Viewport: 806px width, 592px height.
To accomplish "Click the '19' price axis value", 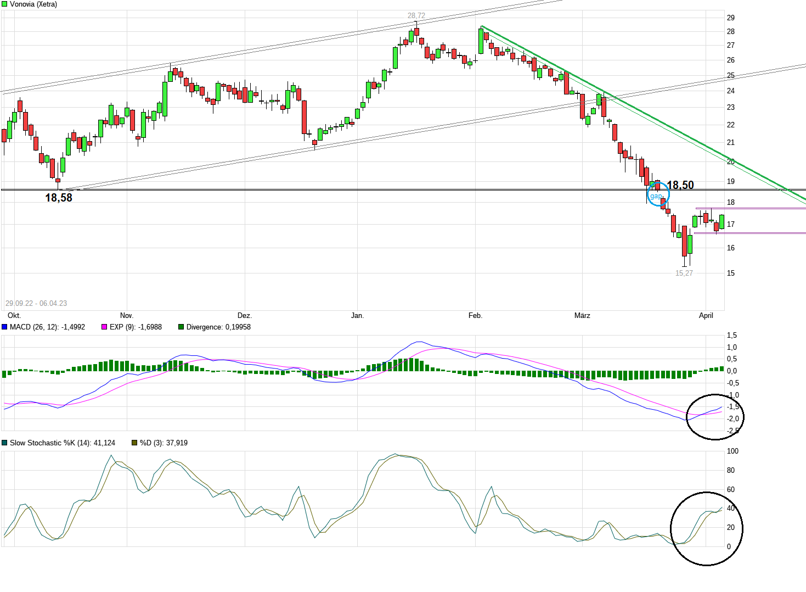I will (x=731, y=182).
